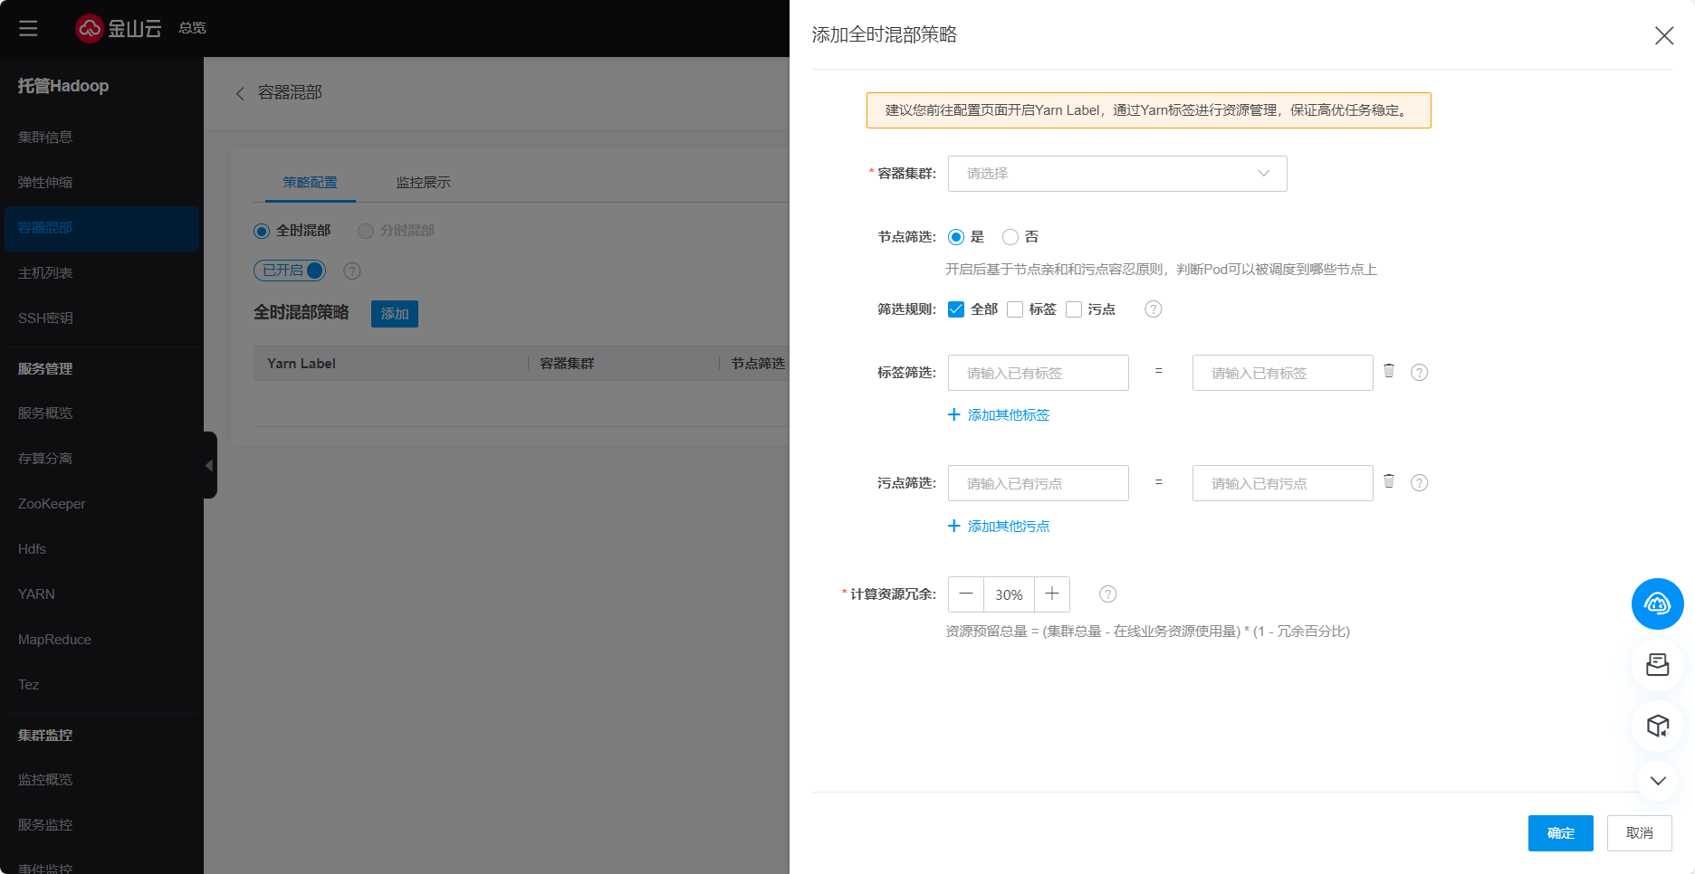This screenshot has height=874, width=1695.
Task: Open the 容器集群 dropdown
Action: click(1116, 174)
